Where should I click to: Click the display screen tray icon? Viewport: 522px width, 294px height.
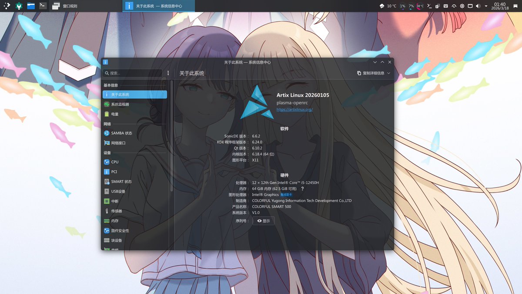470,6
